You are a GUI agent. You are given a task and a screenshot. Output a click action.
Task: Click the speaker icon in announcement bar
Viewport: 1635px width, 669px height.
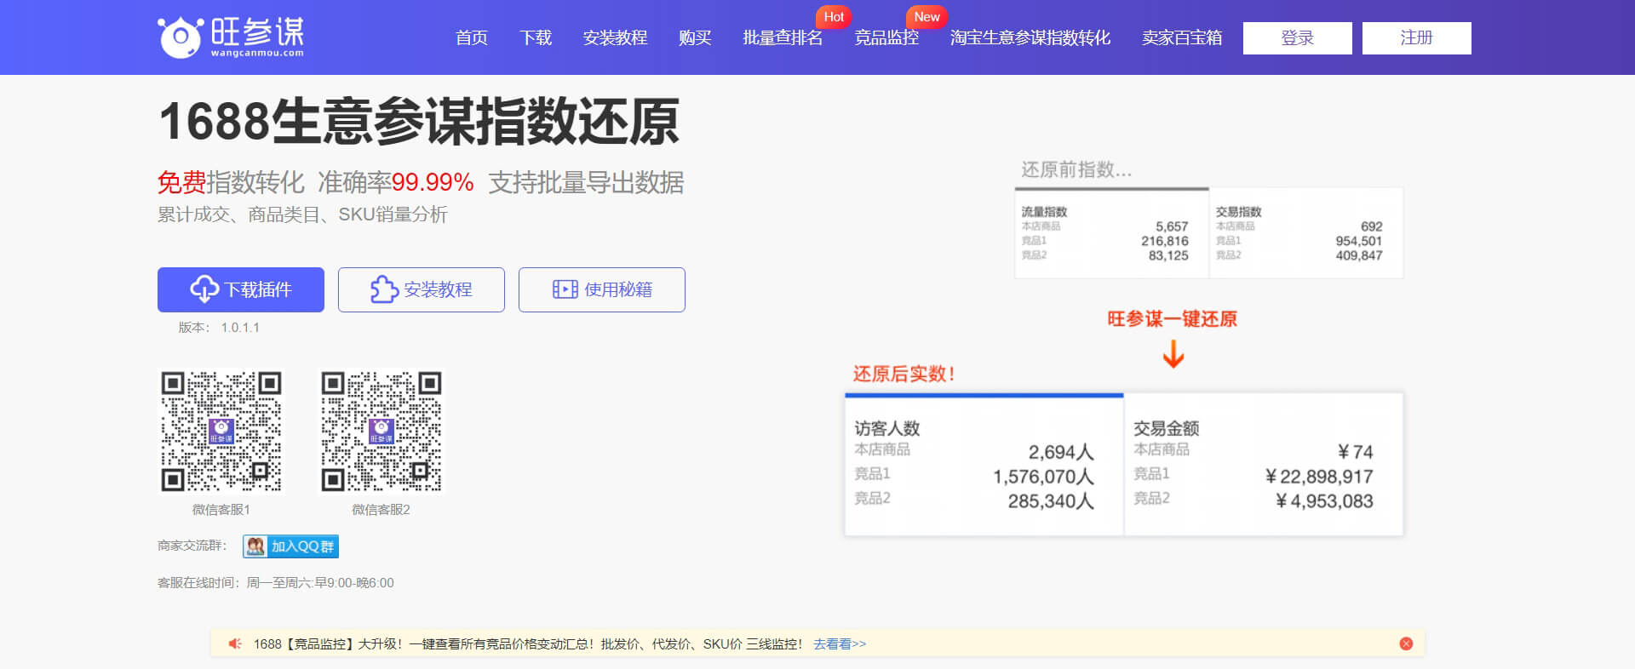pos(235,643)
